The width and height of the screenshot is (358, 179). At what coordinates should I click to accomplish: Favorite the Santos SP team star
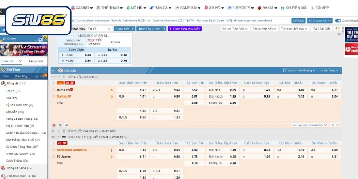(x=54, y=96)
